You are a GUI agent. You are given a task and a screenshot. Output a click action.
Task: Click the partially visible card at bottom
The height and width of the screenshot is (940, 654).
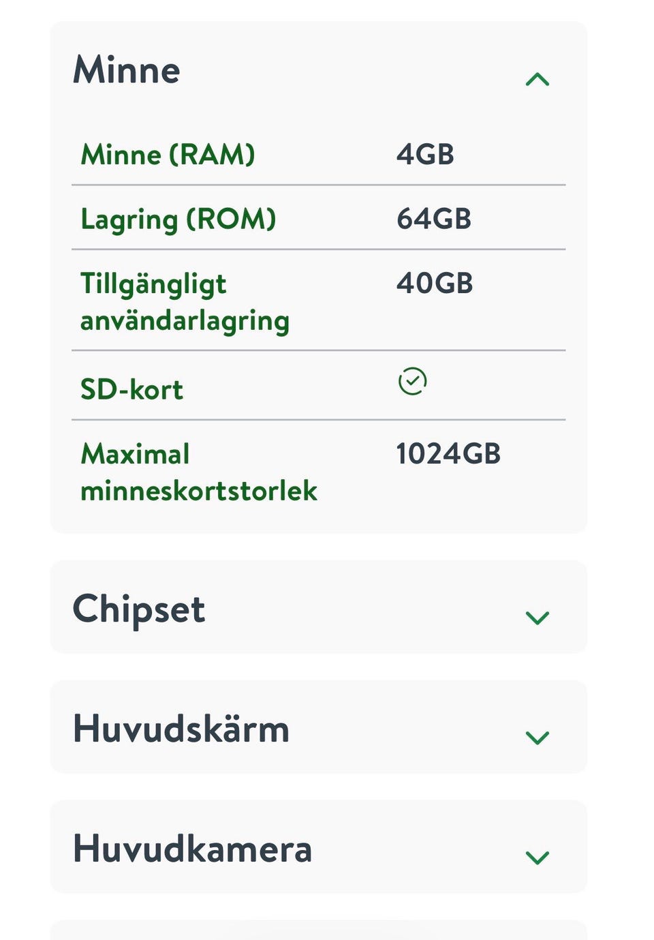pyautogui.click(x=319, y=930)
